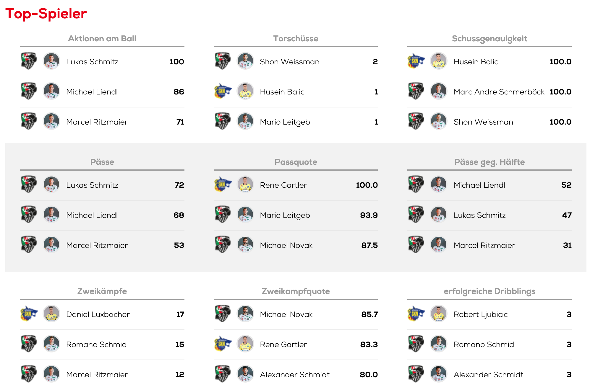
Task: Click SKN logo beside Daniel Luxbacher in Zweikämpfe
Action: click(x=29, y=314)
